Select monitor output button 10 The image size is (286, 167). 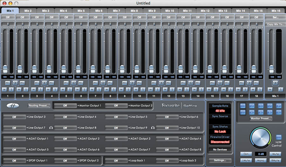pyautogui.click(x=279, y=112)
